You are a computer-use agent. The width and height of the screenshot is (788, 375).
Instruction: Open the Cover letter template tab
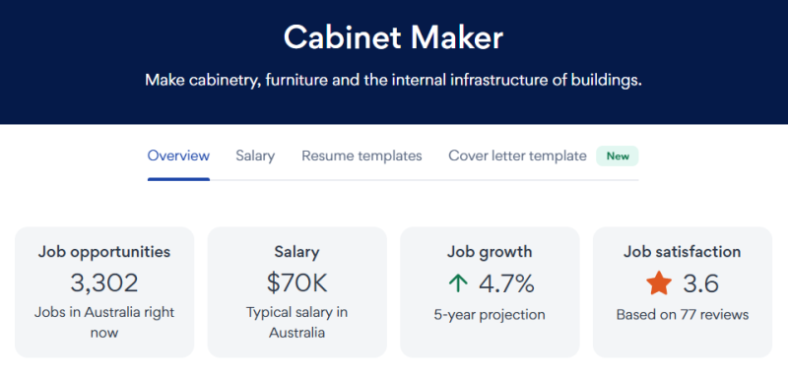coord(518,156)
